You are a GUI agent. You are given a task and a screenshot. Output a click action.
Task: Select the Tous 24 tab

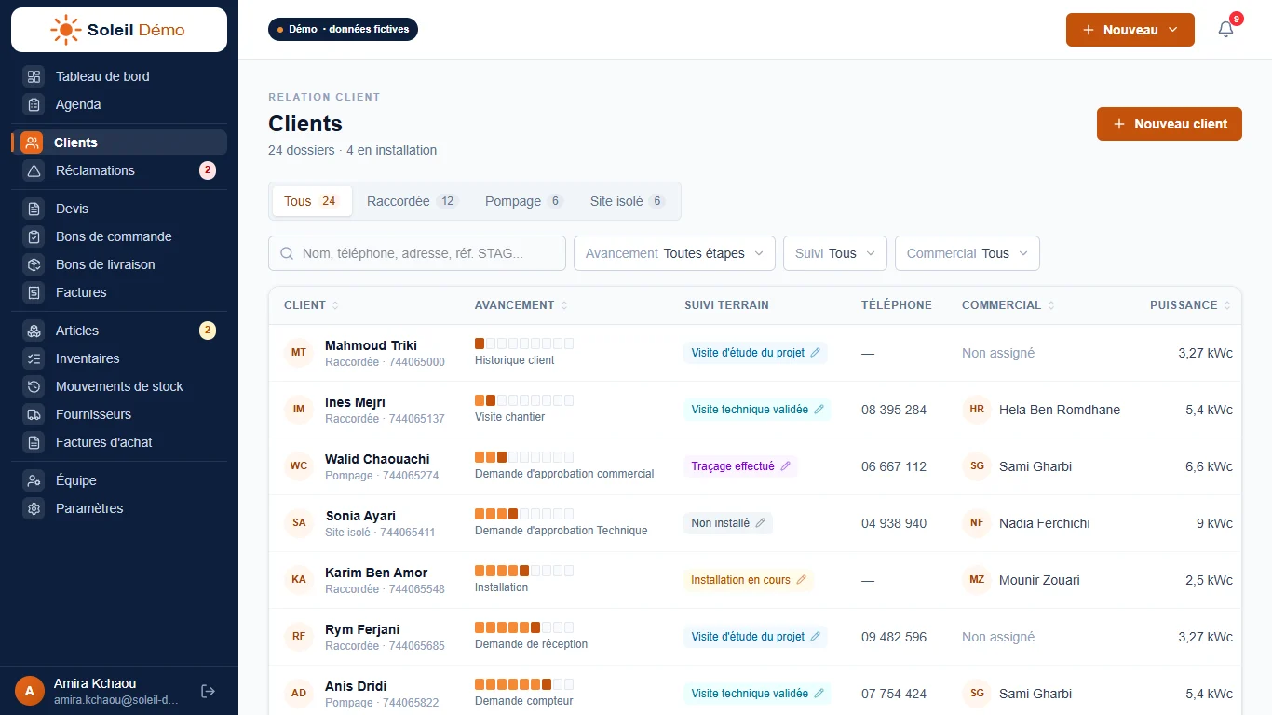coord(312,201)
